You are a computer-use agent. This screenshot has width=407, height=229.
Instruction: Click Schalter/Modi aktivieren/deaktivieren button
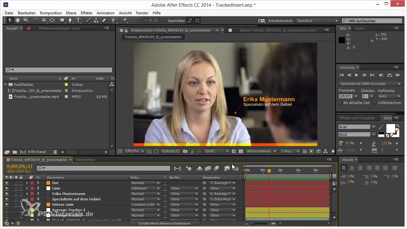165,224
